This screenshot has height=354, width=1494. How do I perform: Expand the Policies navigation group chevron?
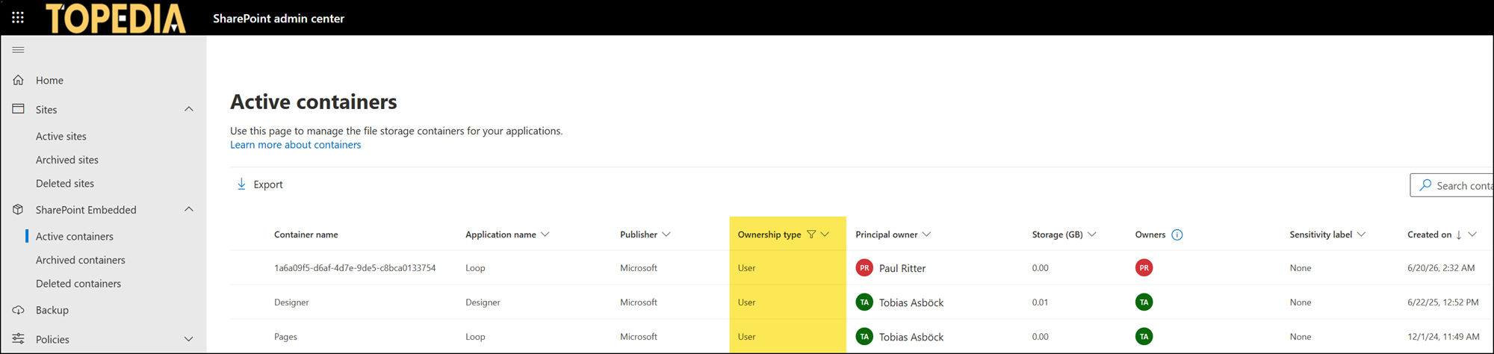coord(189,339)
